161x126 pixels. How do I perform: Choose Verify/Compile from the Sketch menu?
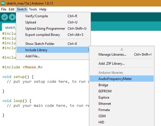pyautogui.click(x=53, y=16)
